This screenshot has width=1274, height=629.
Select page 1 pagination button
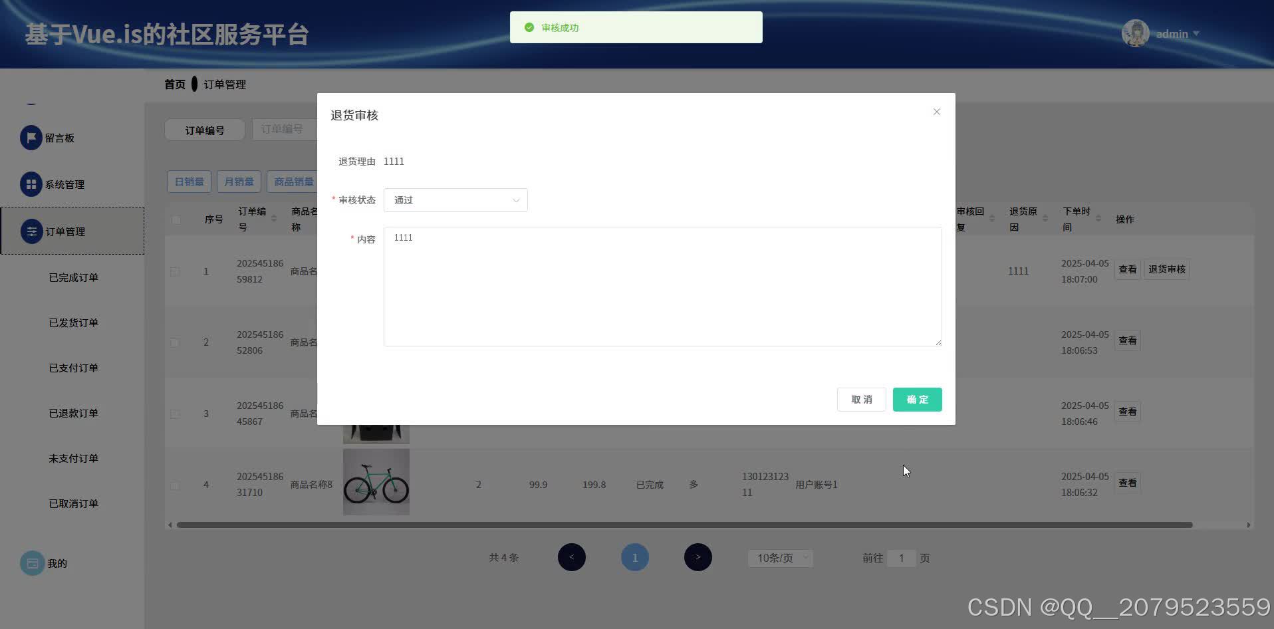635,557
